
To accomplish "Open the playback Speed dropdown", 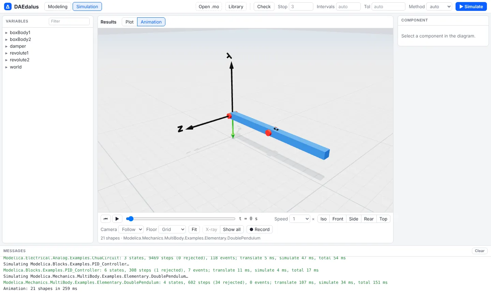I will point(300,219).
